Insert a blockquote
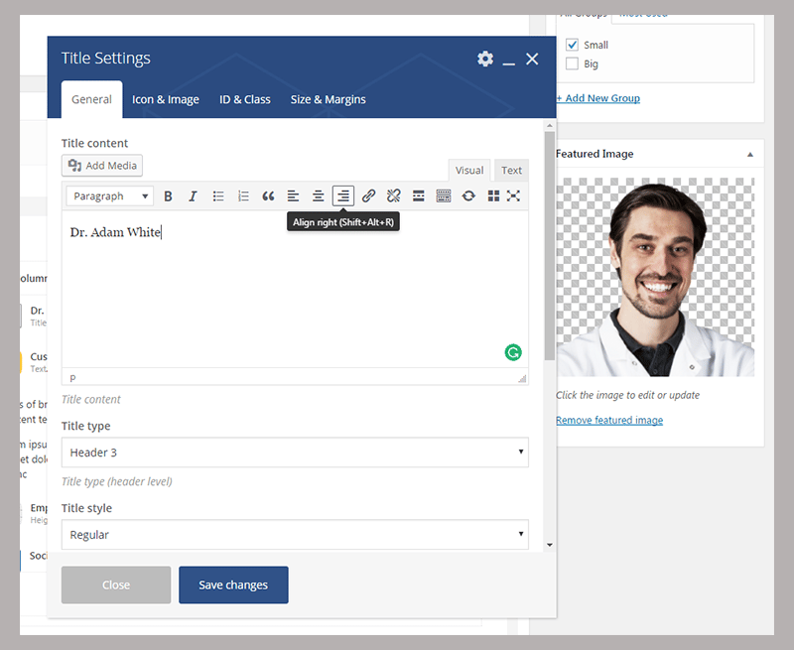The image size is (794, 650). coord(268,195)
